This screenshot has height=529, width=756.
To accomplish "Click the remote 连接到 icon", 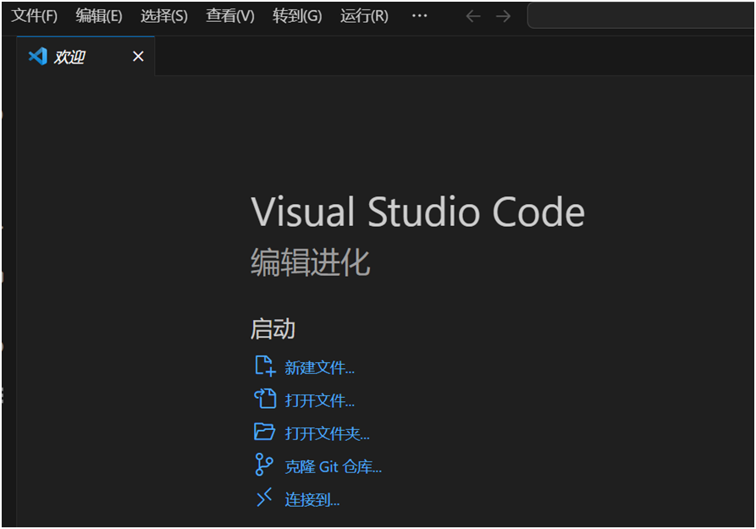I will pyautogui.click(x=264, y=497).
